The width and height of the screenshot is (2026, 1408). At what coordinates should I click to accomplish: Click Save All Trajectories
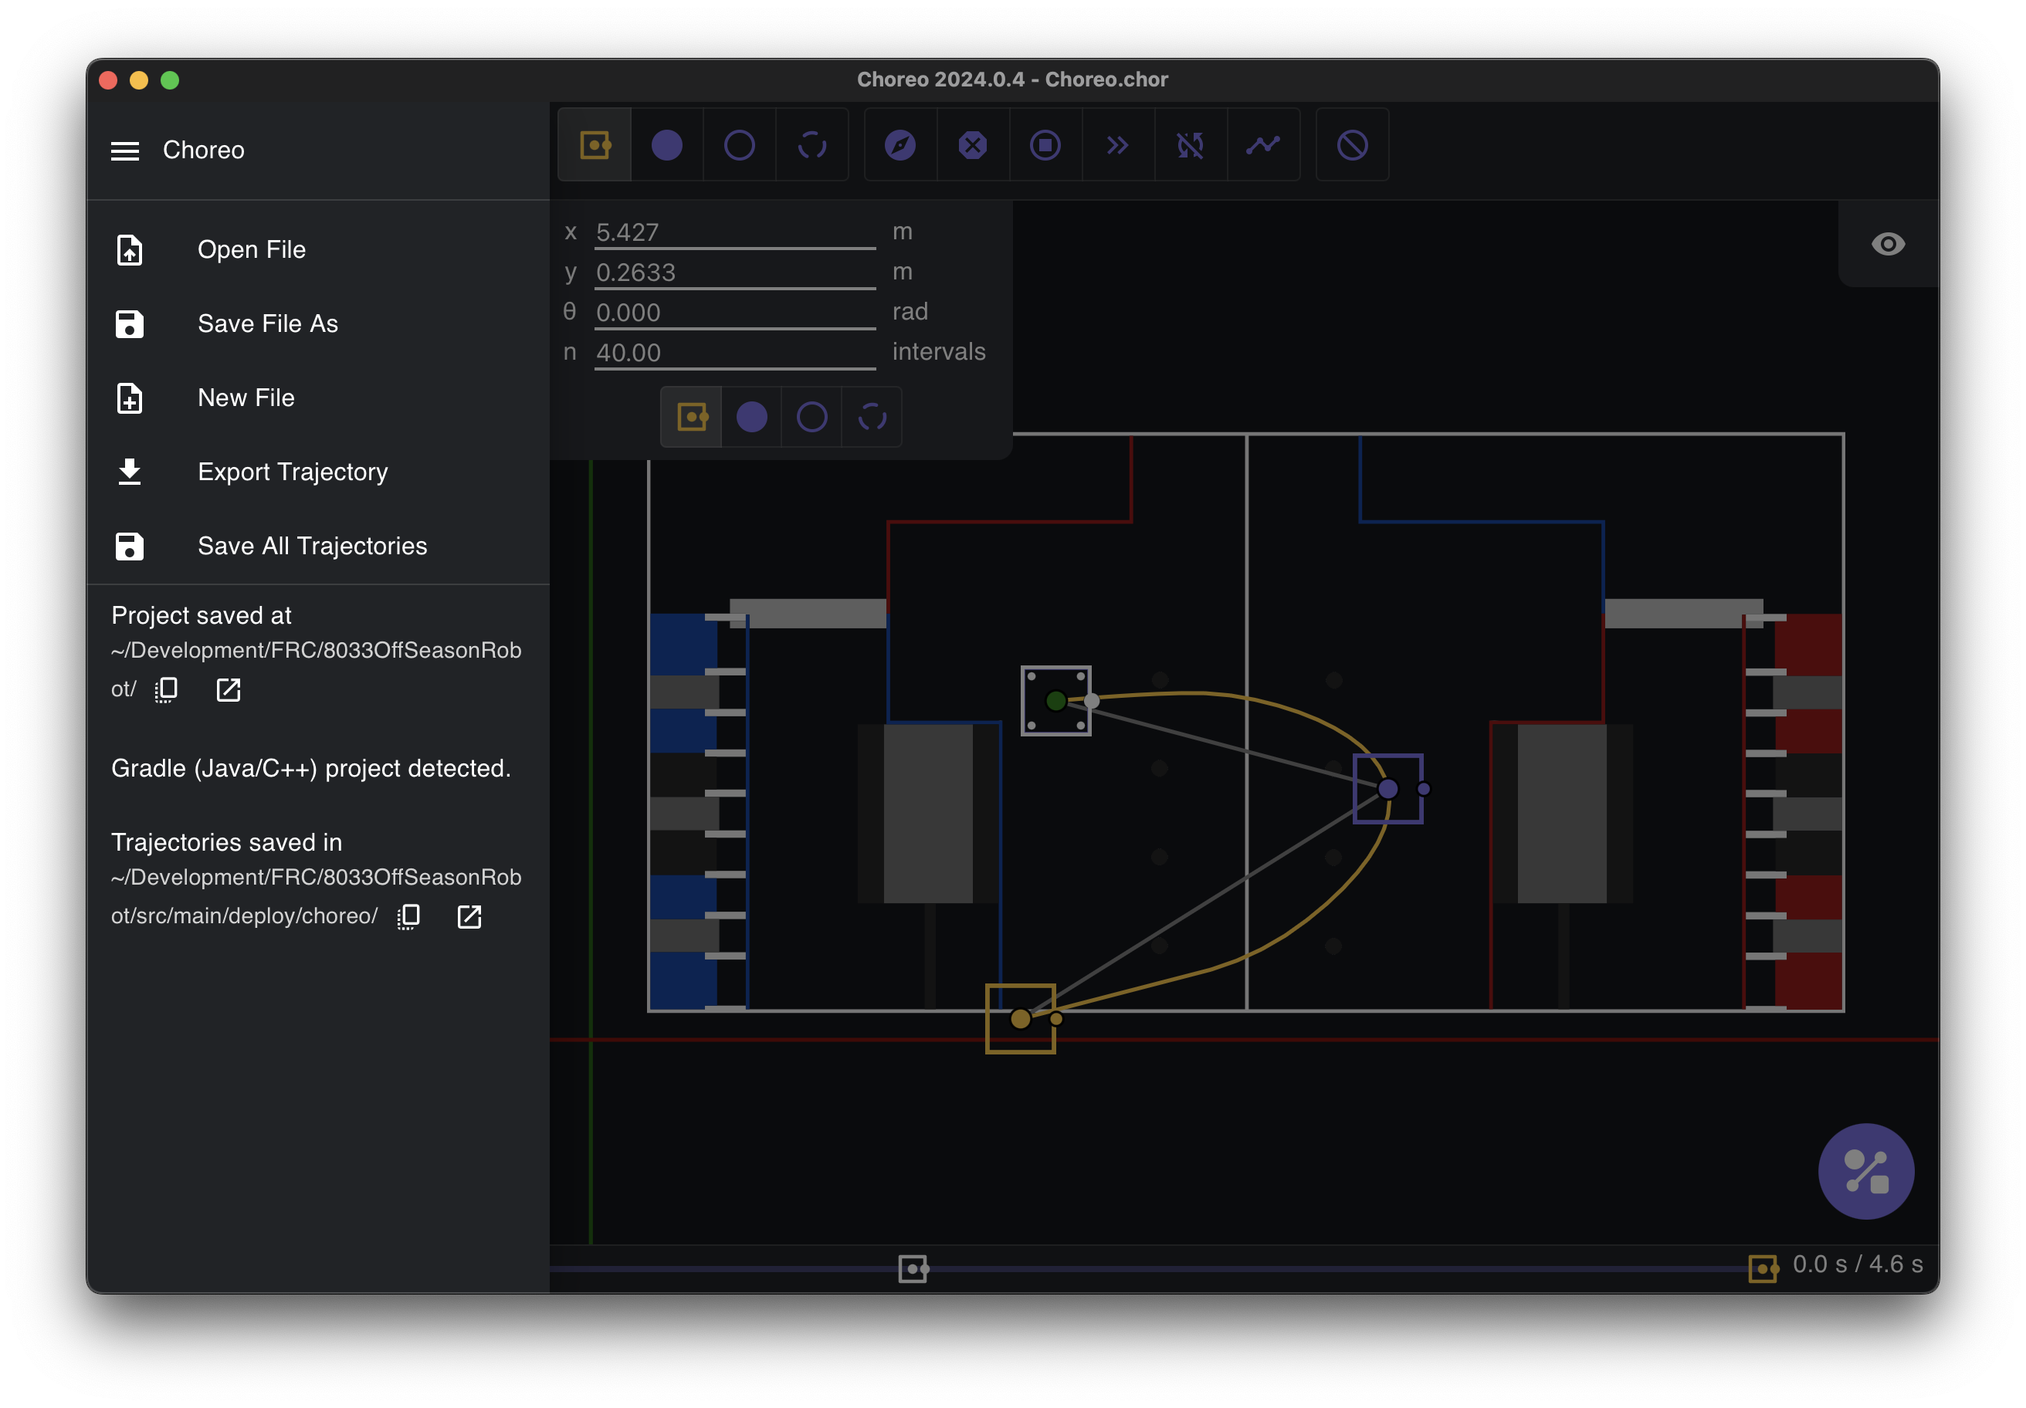311,546
